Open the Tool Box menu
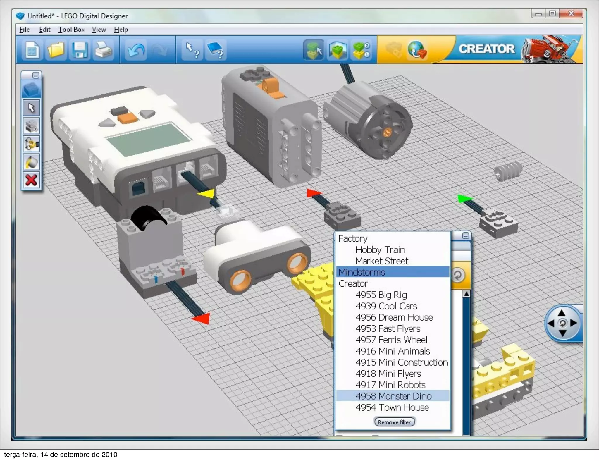The width and height of the screenshot is (599, 461). point(71,30)
